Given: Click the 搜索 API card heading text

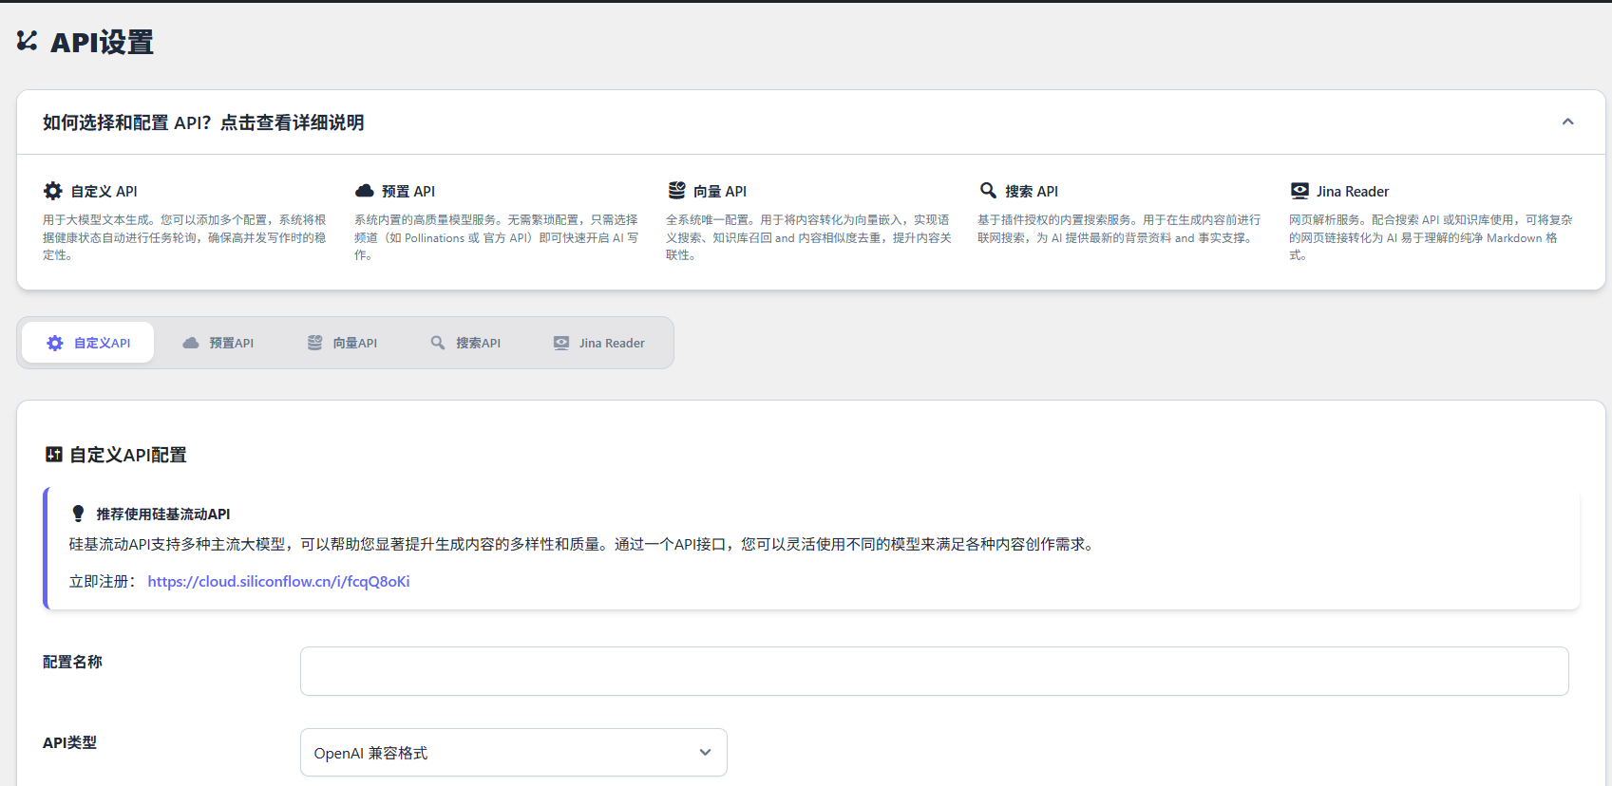Looking at the screenshot, I should point(1032,191).
